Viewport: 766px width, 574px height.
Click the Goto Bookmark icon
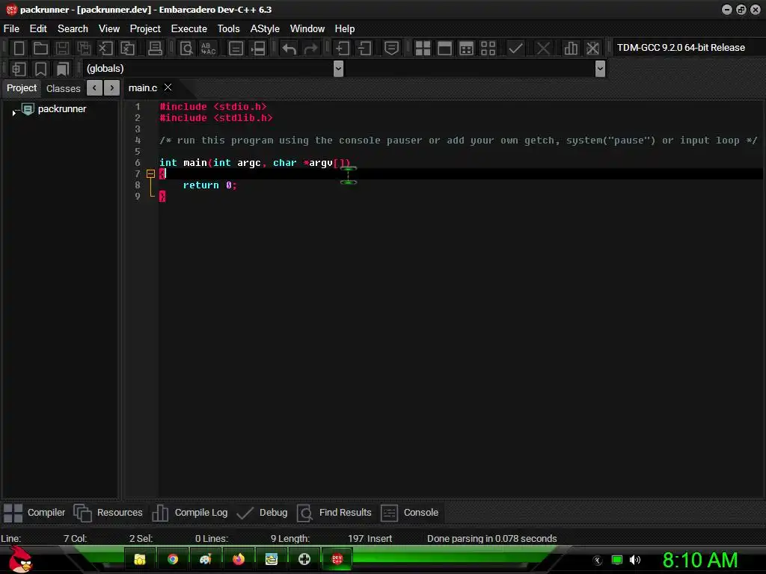(63, 69)
